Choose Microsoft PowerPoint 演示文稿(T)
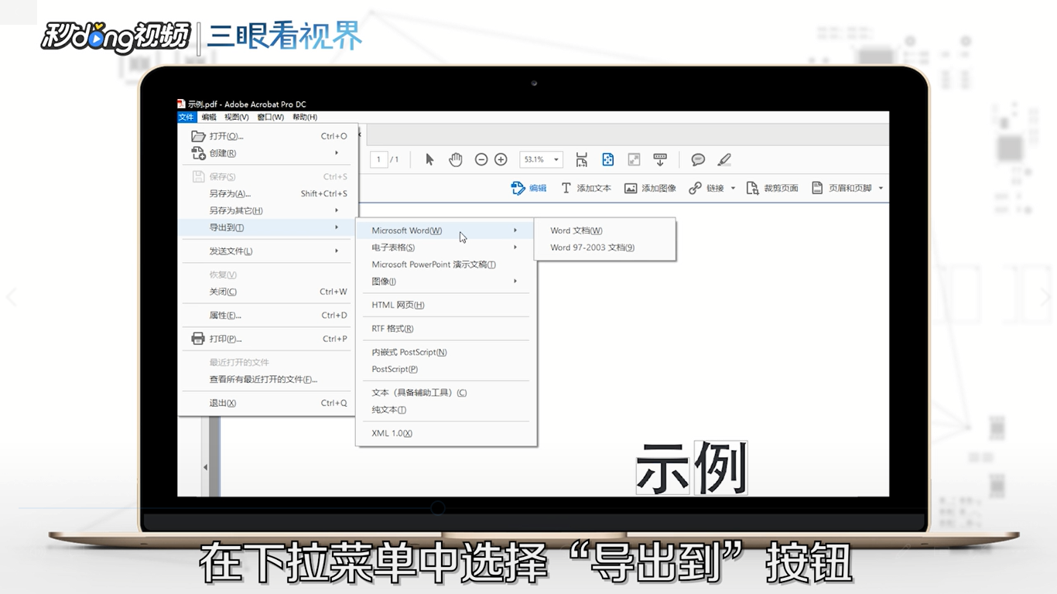The width and height of the screenshot is (1057, 594). [446, 265]
